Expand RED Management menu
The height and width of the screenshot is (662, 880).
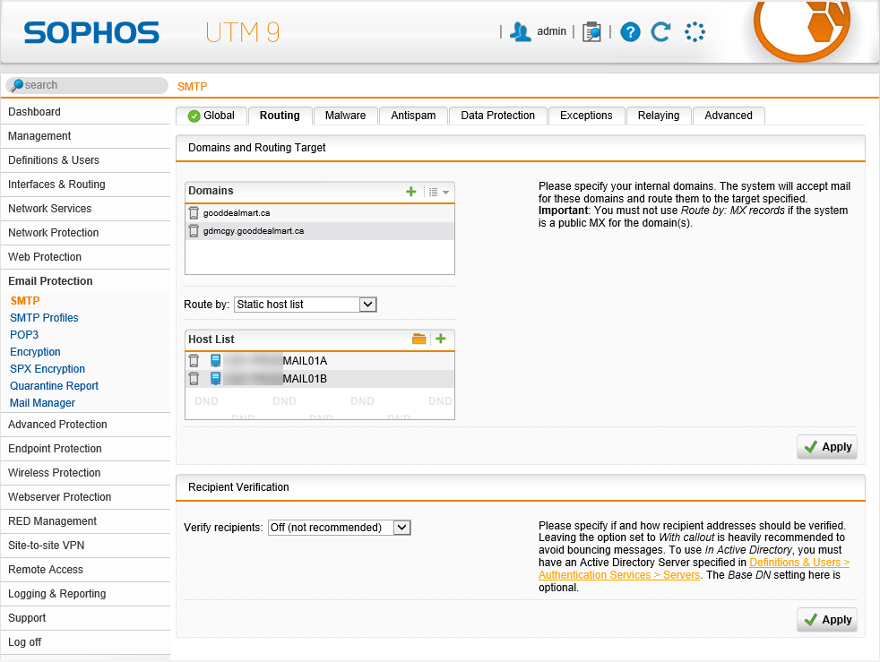pos(86,521)
